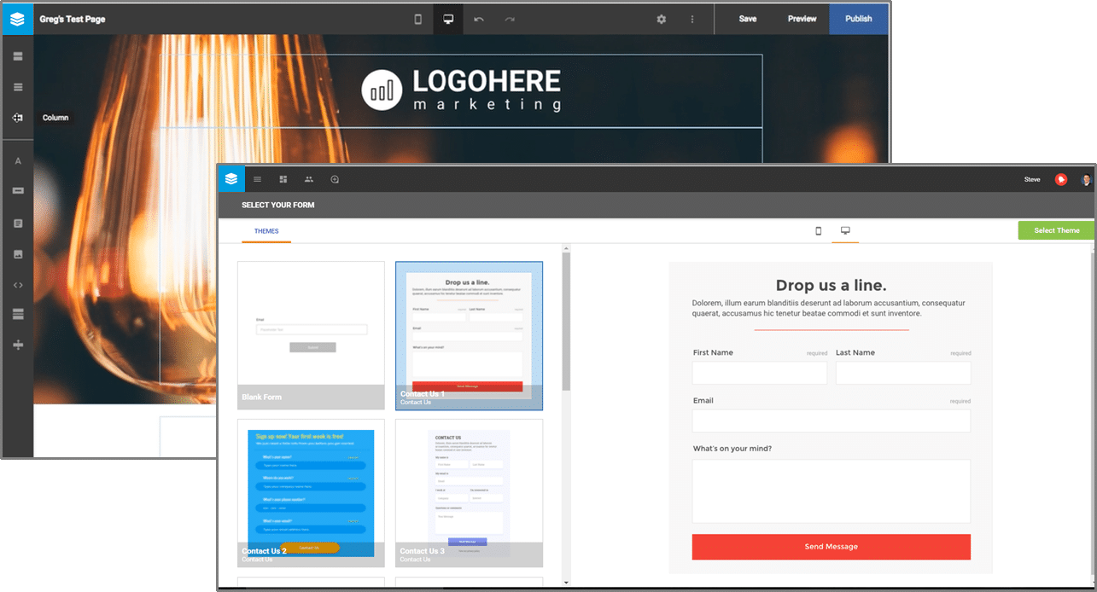The image size is (1097, 592).
Task: Switch editor to mobile view
Action: (418, 19)
